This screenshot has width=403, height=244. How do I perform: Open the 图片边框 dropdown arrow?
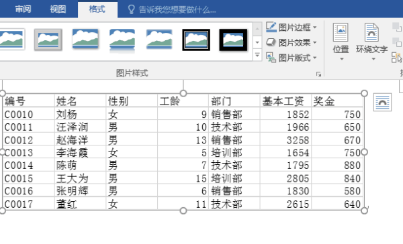315,27
